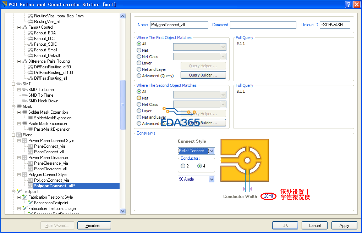This screenshot has height=233, width=362.
Task: Click into the Comment field
Action: click(x=263, y=25)
